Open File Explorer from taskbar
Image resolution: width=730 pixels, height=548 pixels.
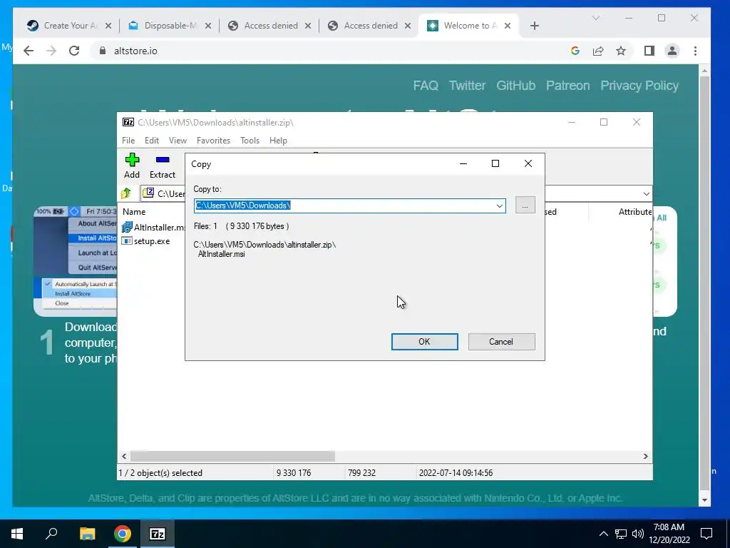[x=87, y=534]
